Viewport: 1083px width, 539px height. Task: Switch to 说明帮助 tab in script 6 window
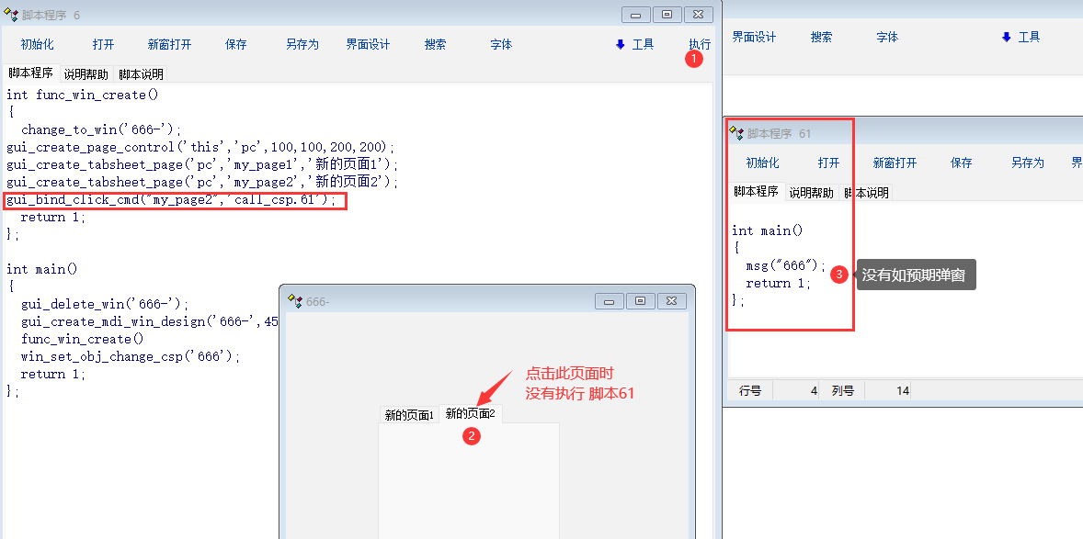tap(85, 74)
